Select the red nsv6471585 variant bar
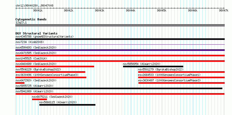Image resolution: width=232 pixels, height=115 pixels. 120,56
